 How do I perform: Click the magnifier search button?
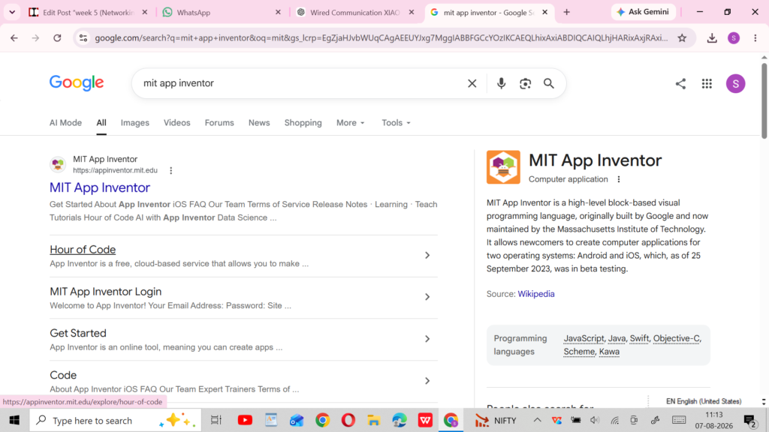(549, 83)
